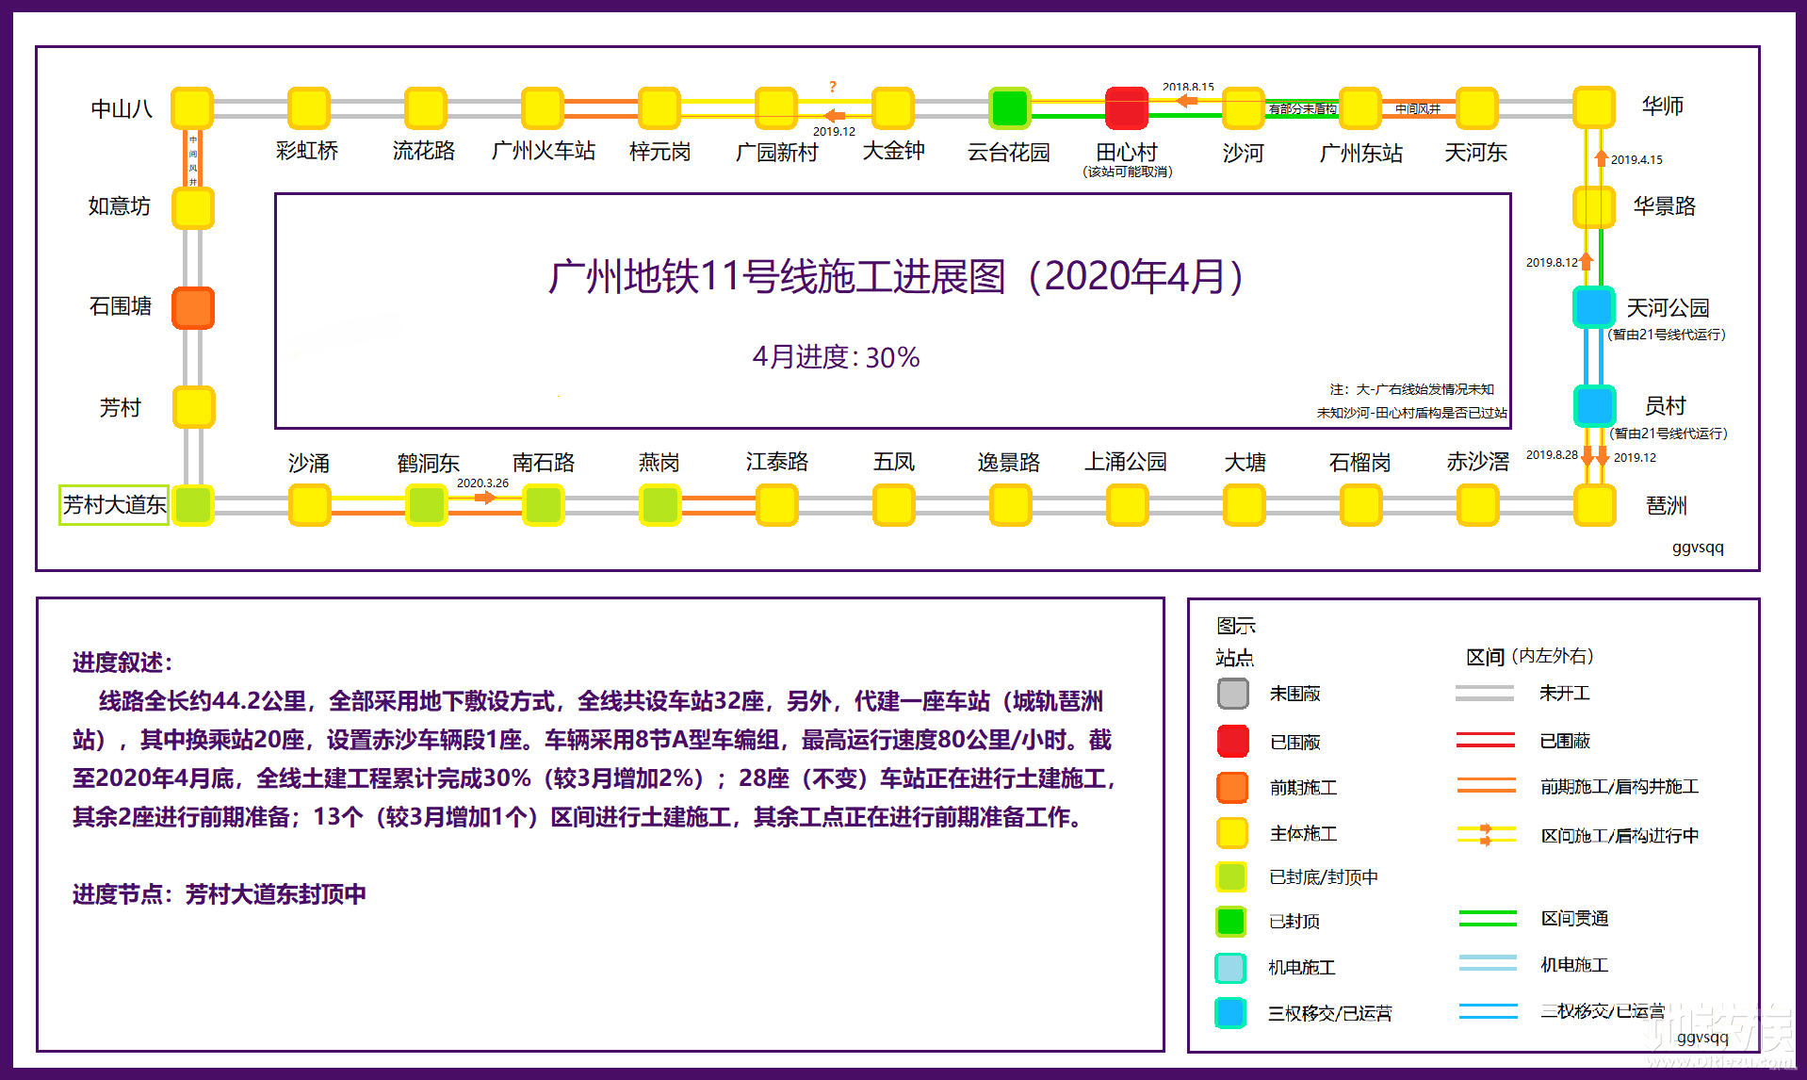Click the 燕岗 station square
The image size is (1807, 1080).
[659, 505]
